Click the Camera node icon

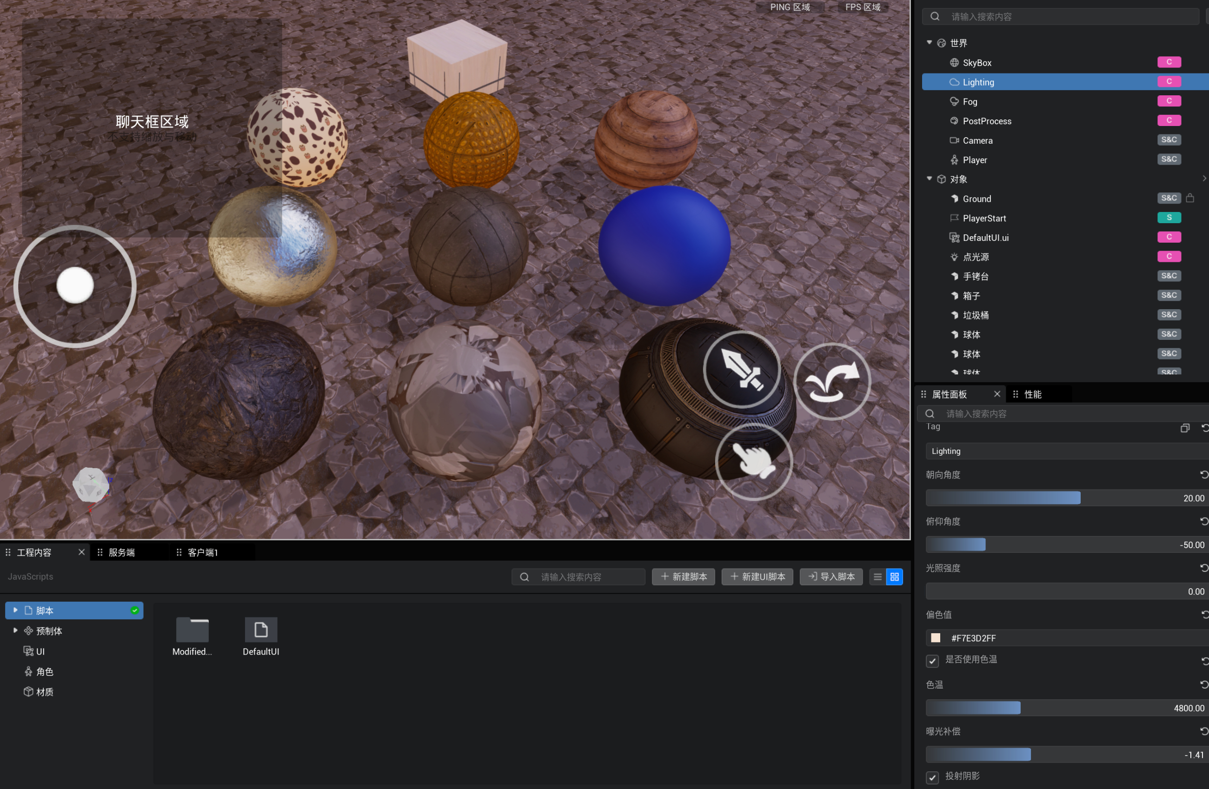(954, 140)
